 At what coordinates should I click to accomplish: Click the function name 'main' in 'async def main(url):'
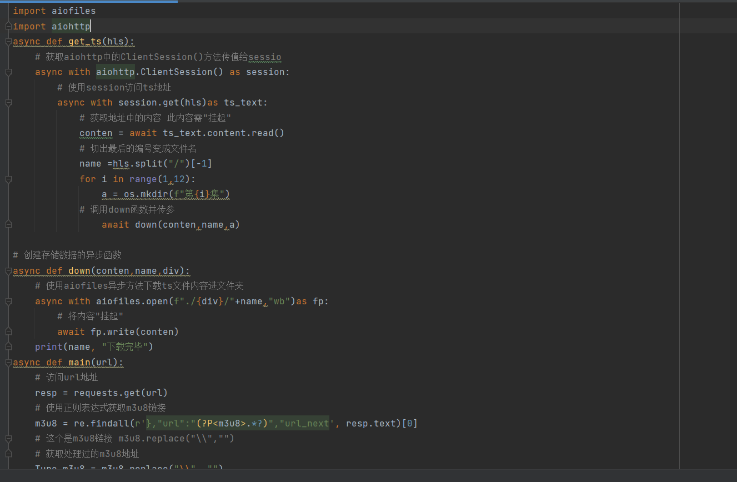click(x=79, y=363)
